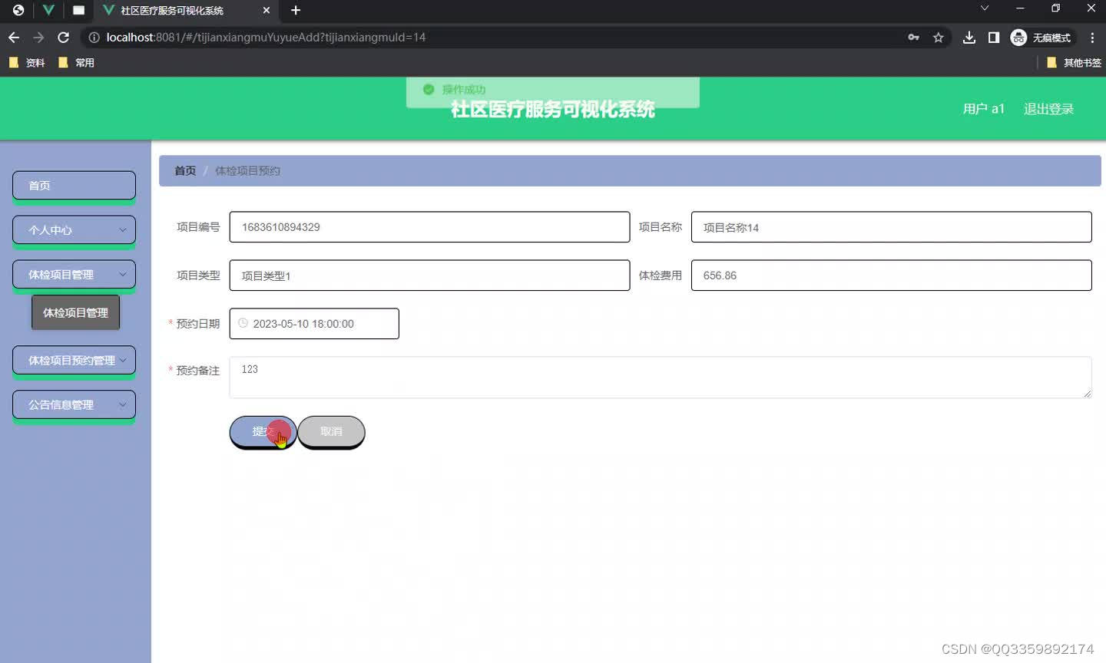Select the 体检项目管理 submenu item
Viewport: 1106px width, 663px height.
point(75,312)
